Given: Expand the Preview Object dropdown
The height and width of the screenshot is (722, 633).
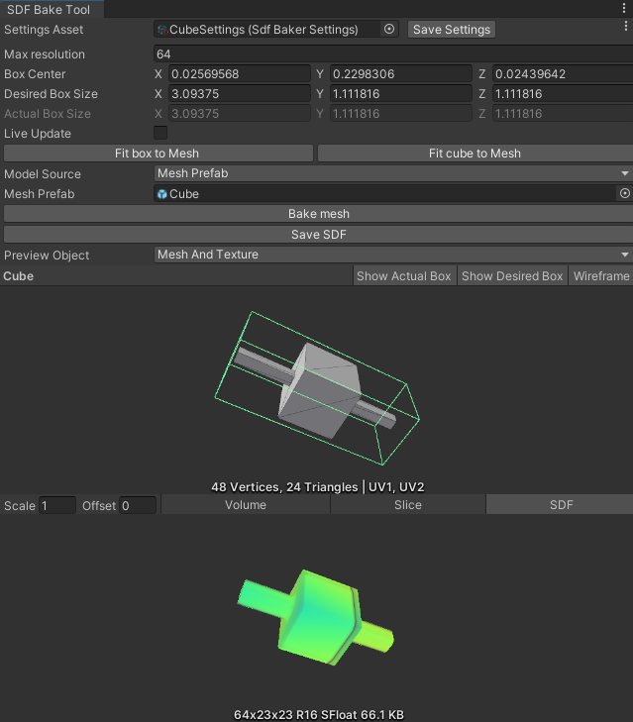Looking at the screenshot, I should [x=392, y=255].
